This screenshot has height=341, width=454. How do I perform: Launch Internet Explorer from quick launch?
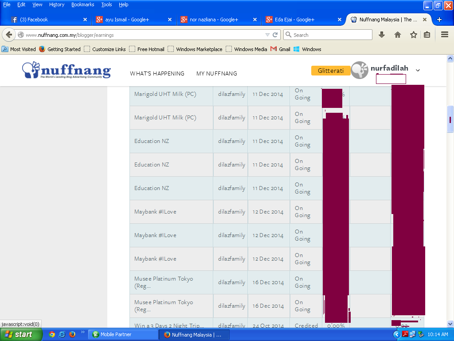coord(62,334)
